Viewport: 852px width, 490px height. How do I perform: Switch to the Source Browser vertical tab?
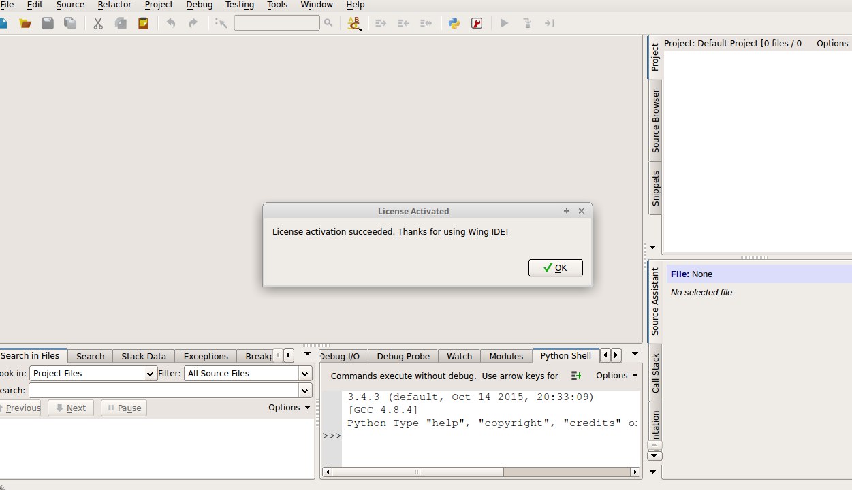click(655, 120)
